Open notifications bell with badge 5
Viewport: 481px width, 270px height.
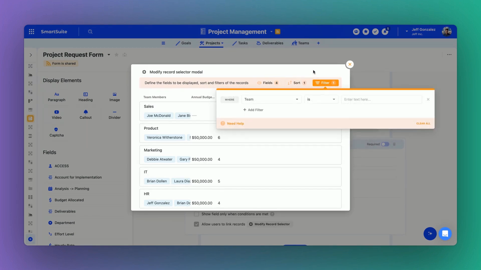385,31
